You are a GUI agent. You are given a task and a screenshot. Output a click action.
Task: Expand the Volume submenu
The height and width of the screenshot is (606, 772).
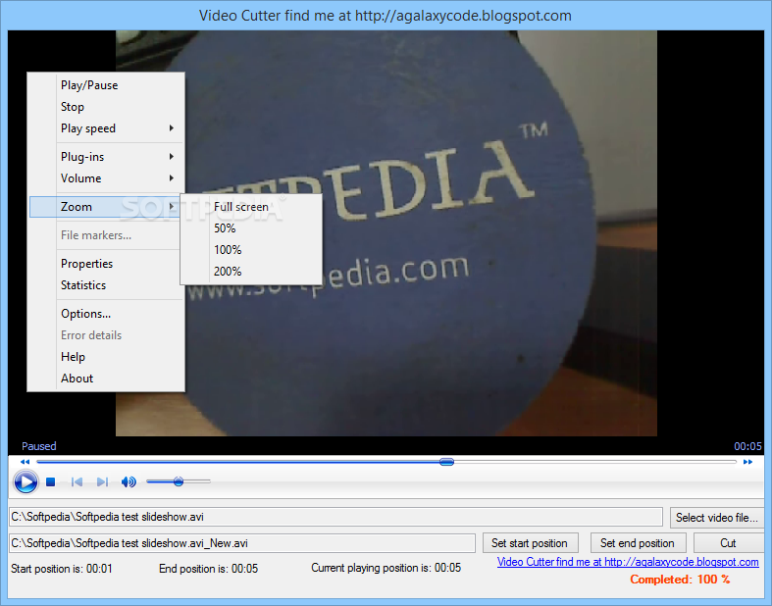point(107,178)
